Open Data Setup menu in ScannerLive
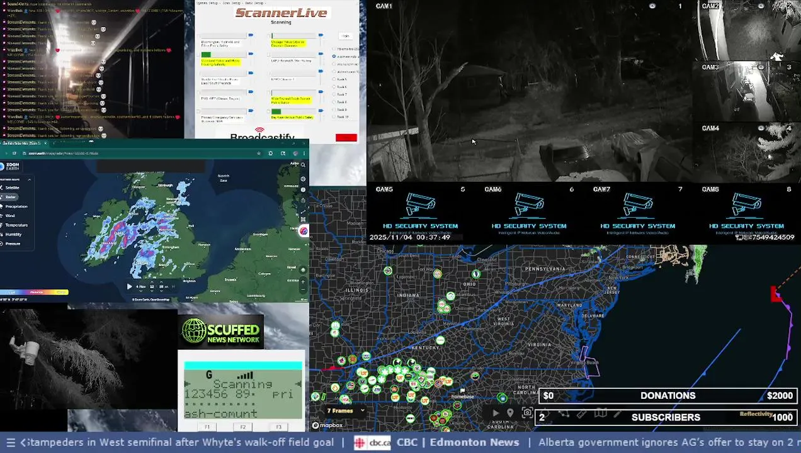This screenshot has height=453, width=801. (x=254, y=3)
